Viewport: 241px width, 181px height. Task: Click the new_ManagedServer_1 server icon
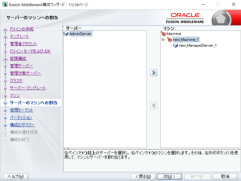175,45
